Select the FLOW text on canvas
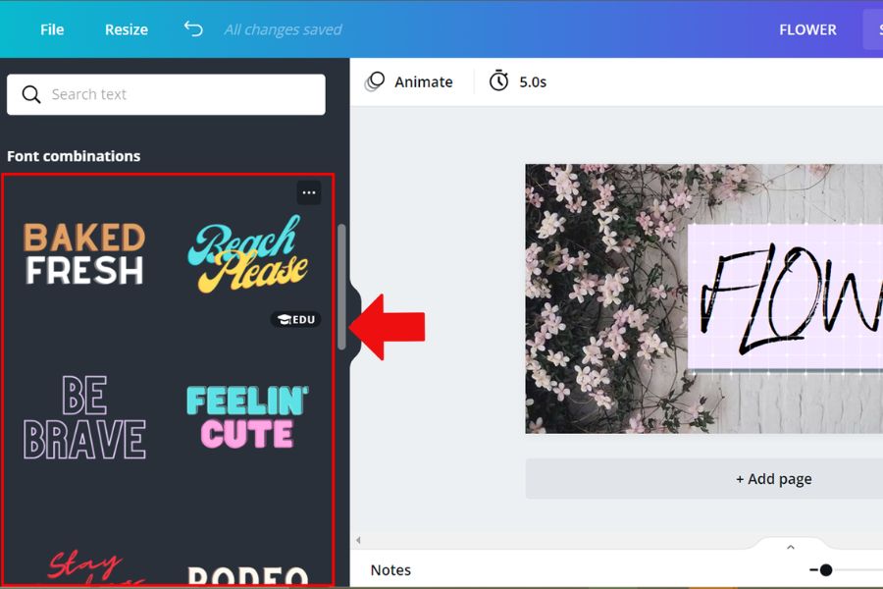883x589 pixels. coord(791,298)
